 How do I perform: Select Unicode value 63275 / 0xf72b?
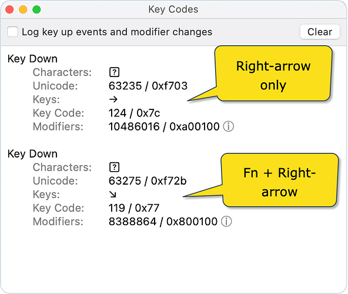pos(148,181)
